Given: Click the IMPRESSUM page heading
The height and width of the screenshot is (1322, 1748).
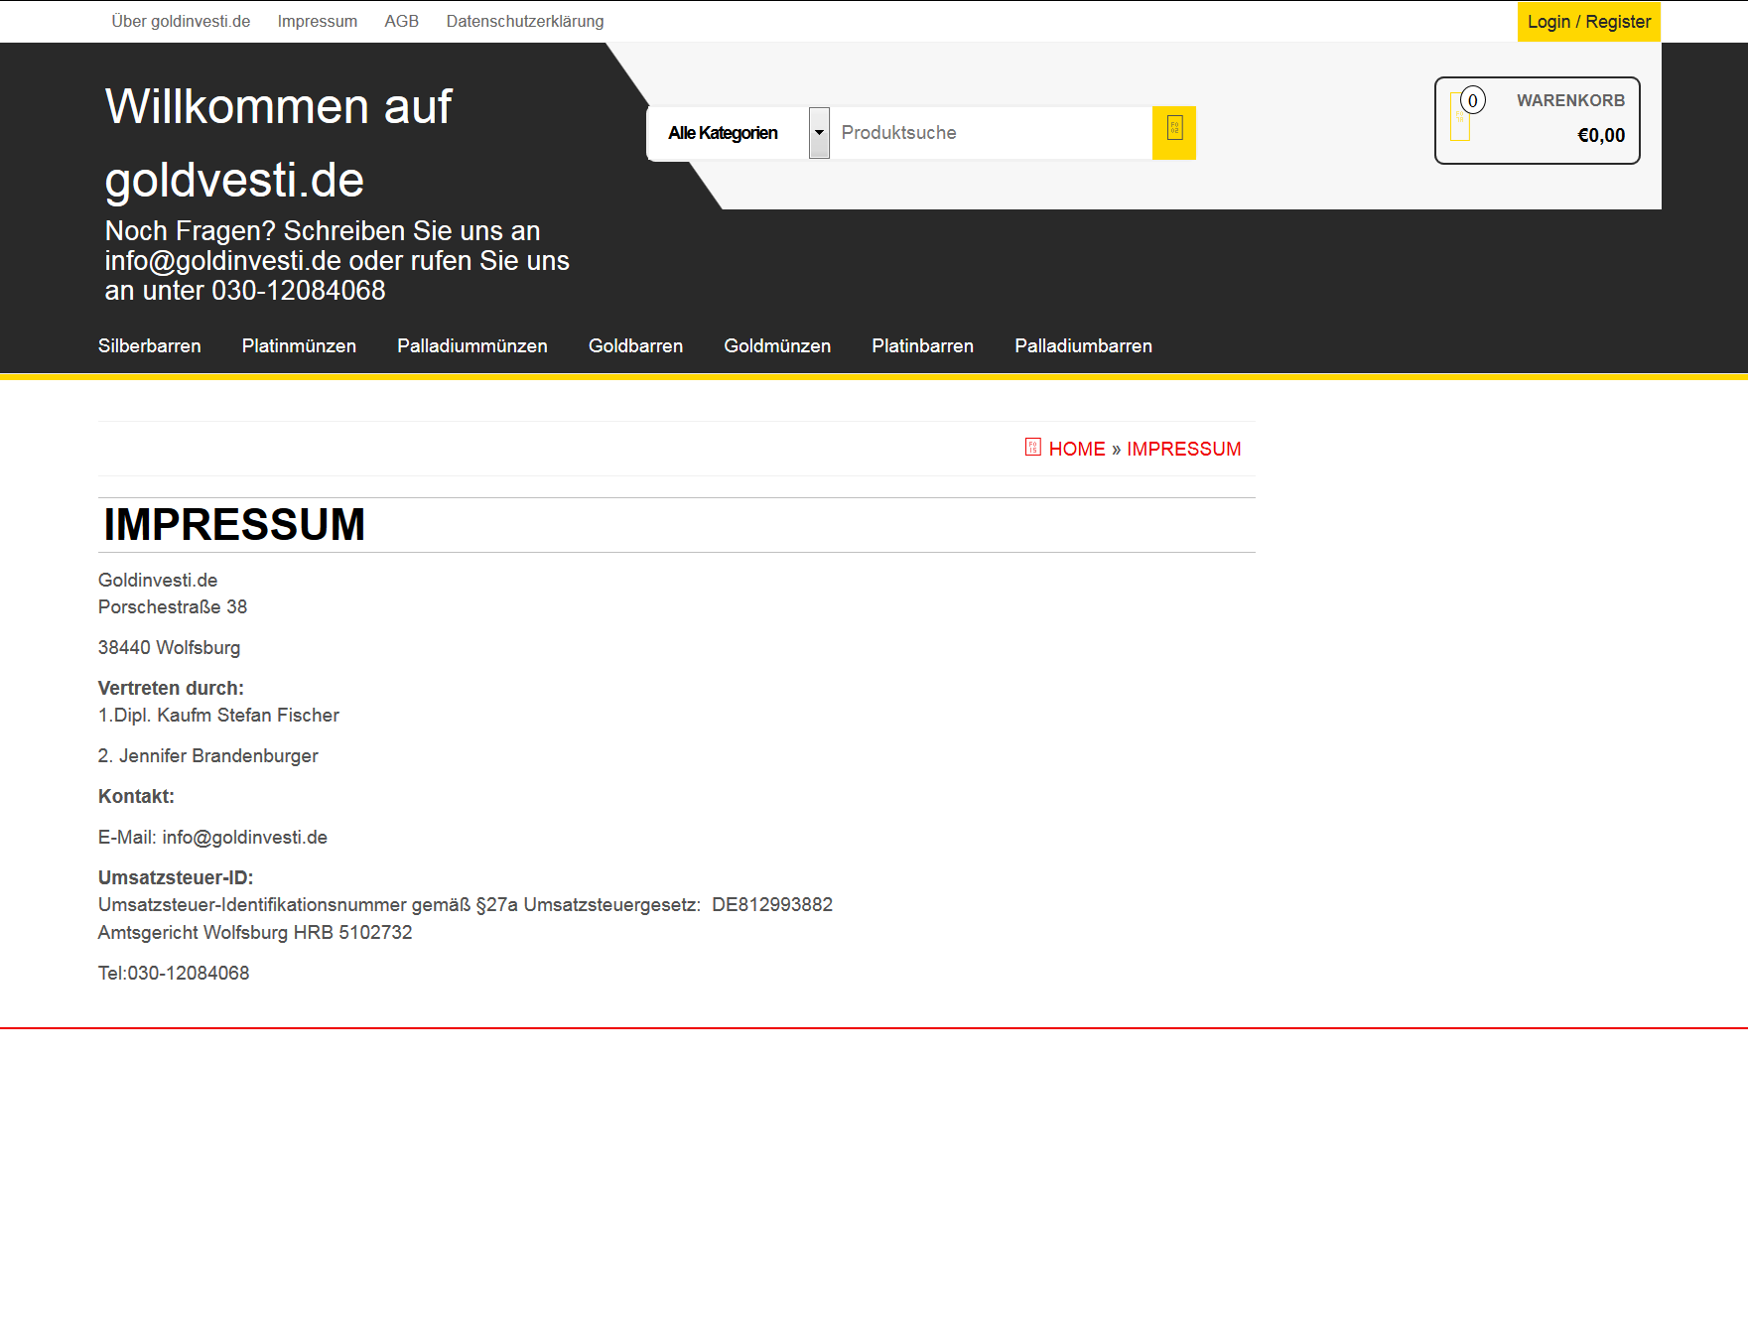Looking at the screenshot, I should coord(234,525).
